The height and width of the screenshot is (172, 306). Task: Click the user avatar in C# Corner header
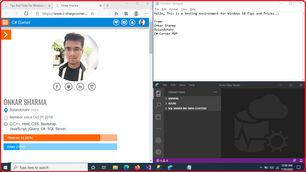pyautogui.click(x=142, y=23)
